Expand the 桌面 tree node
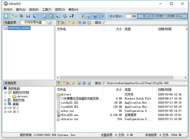The width and height of the screenshot is (190, 139). [x=5, y=104]
